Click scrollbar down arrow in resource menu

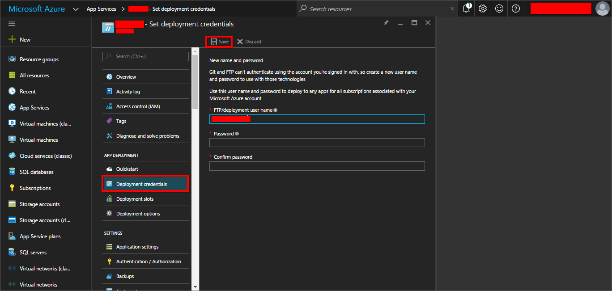click(x=195, y=287)
